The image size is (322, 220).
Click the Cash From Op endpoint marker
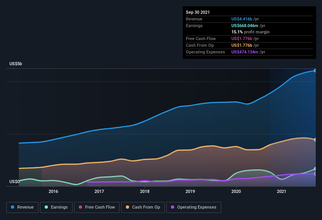click(x=315, y=139)
